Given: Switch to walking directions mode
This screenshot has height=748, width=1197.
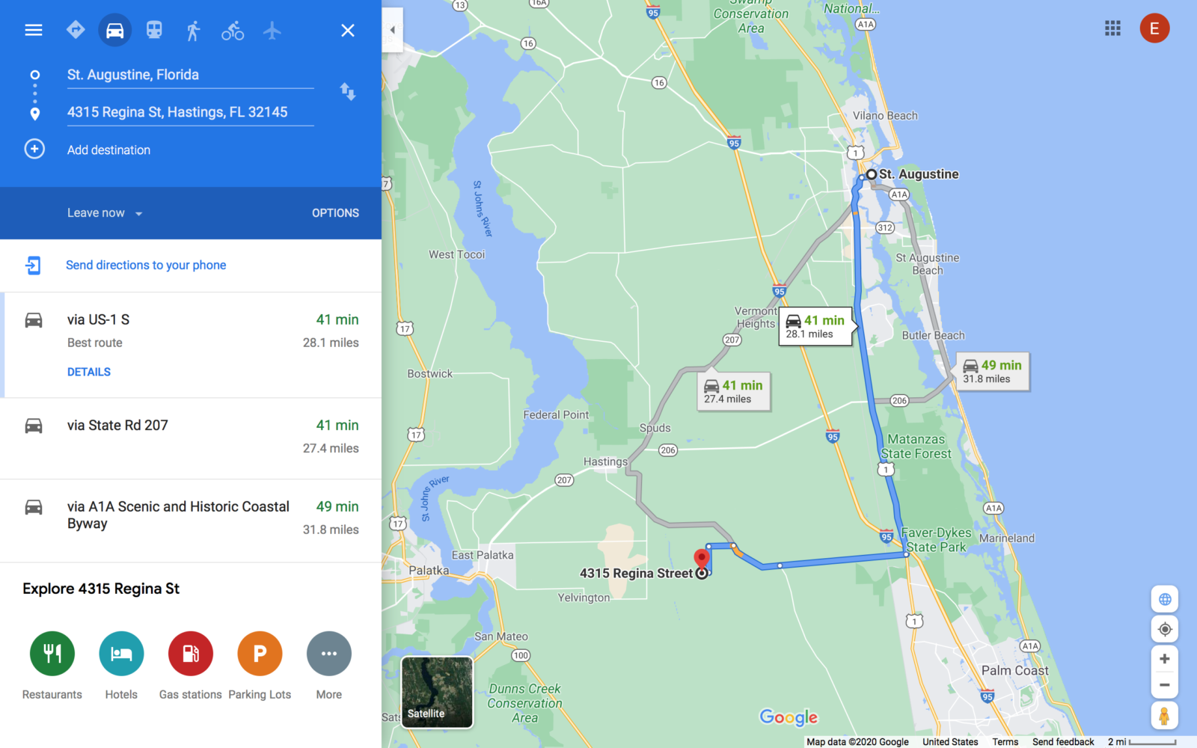Looking at the screenshot, I should tap(193, 31).
